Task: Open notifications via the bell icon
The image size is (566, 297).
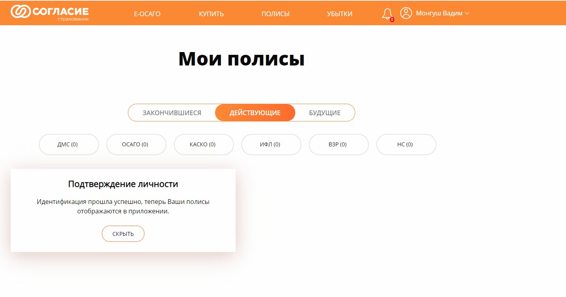Action: (x=387, y=14)
